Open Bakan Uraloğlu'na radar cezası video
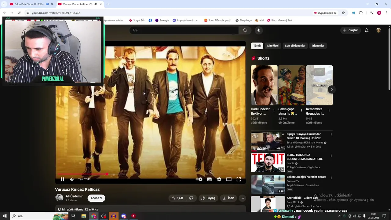The width and height of the screenshot is (391, 220). pyautogui.click(x=268, y=185)
